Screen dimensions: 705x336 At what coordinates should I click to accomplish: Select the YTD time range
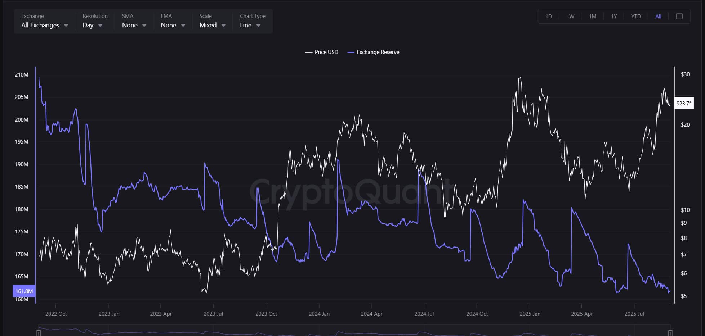click(x=636, y=17)
